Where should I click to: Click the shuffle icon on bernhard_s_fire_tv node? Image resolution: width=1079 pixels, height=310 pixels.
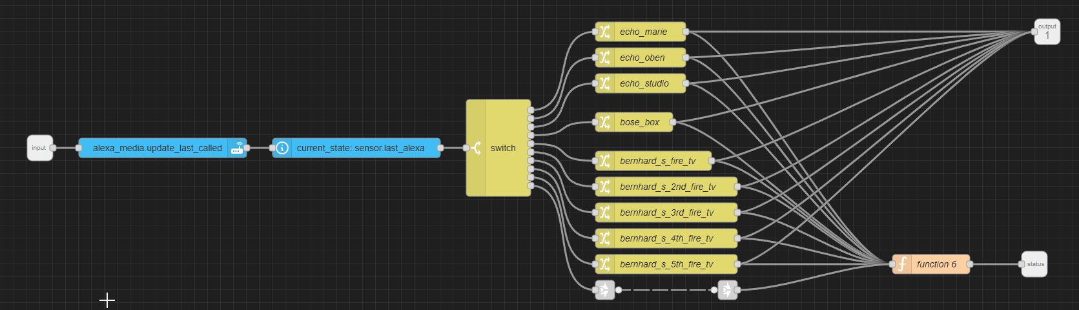coord(604,161)
